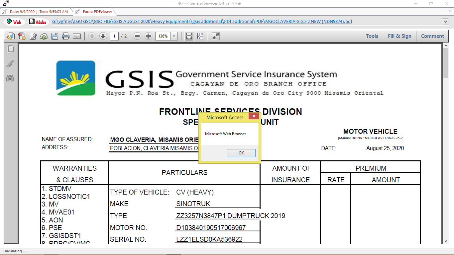Click the application icon in the title bar
The image size is (454, 255).
pos(6,3)
